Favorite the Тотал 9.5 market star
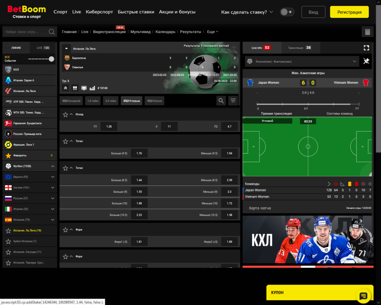 [65, 141]
